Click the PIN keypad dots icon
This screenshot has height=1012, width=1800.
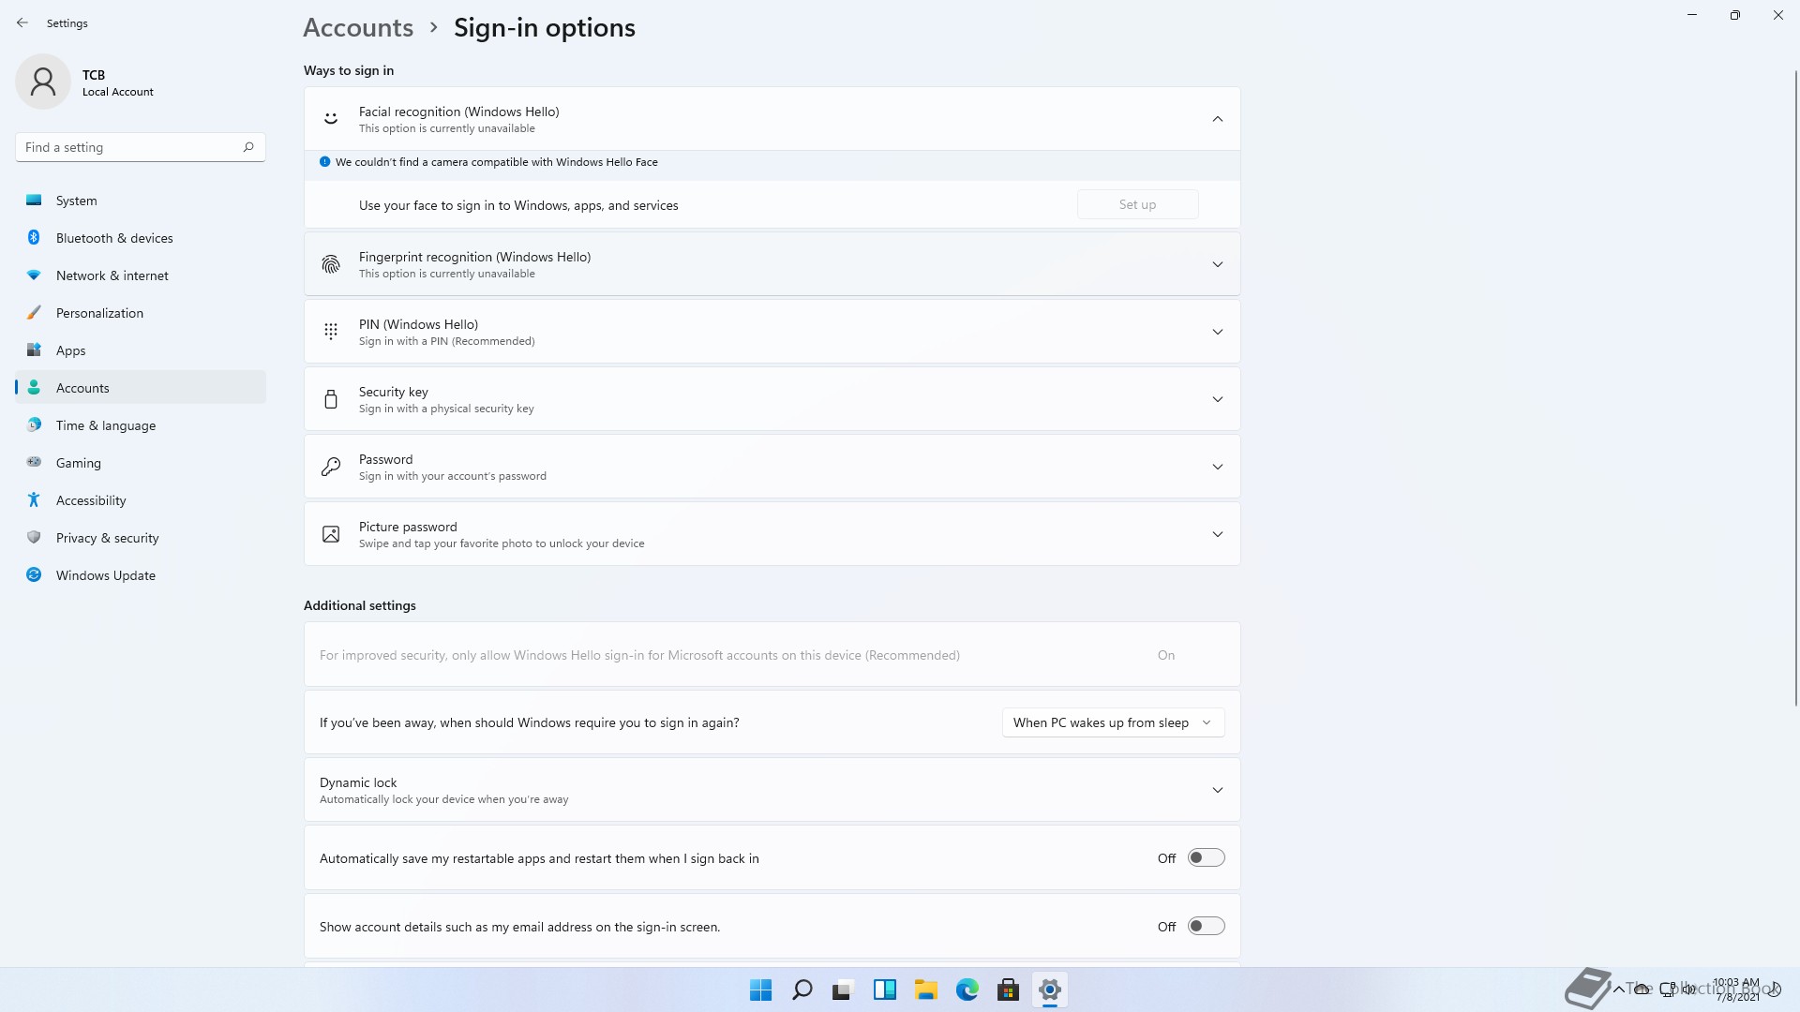[x=331, y=332]
